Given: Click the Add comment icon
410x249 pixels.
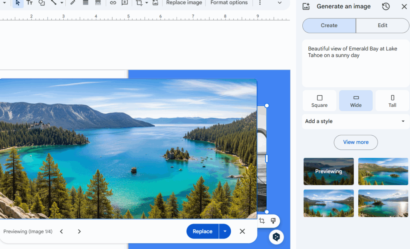Looking at the screenshot, I should 125,3.
